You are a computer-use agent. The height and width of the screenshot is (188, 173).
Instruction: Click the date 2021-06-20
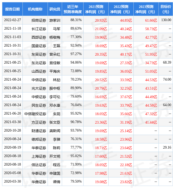click(12, 114)
